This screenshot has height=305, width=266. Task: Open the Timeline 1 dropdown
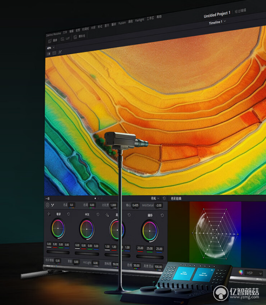point(217,22)
